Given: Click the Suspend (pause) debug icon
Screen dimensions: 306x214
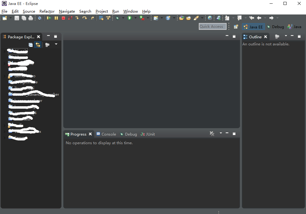Looking at the screenshot, I should click(56, 18).
